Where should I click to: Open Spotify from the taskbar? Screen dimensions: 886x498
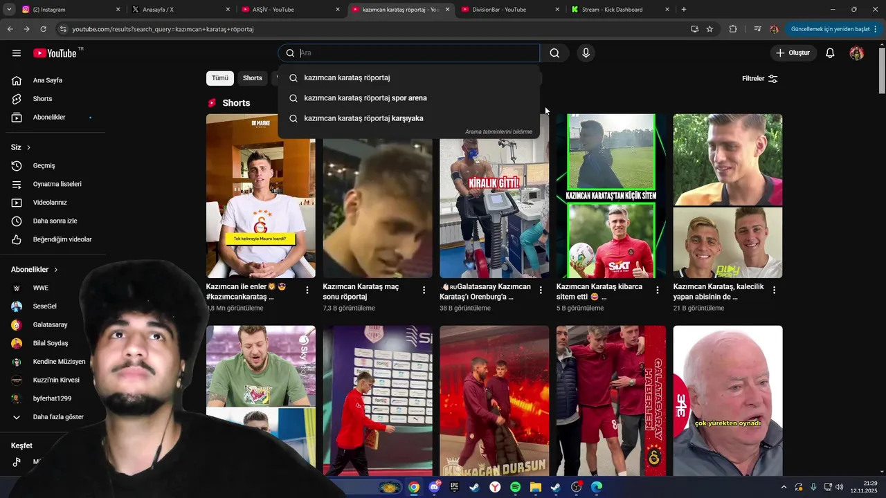click(x=515, y=487)
